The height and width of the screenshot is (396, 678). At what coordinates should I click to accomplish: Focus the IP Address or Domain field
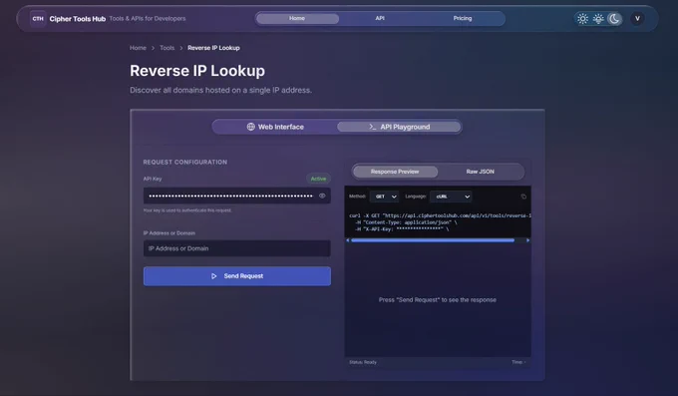pyautogui.click(x=237, y=248)
